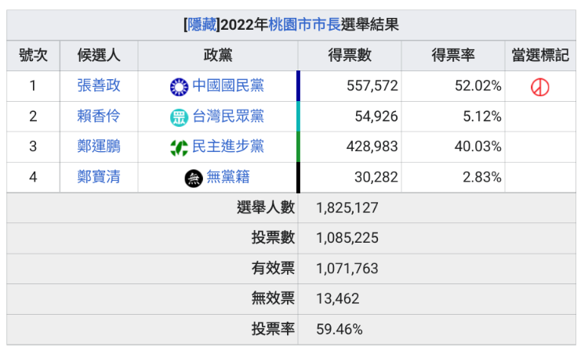
Task: Click the 得票數 column header
Action: [350, 55]
